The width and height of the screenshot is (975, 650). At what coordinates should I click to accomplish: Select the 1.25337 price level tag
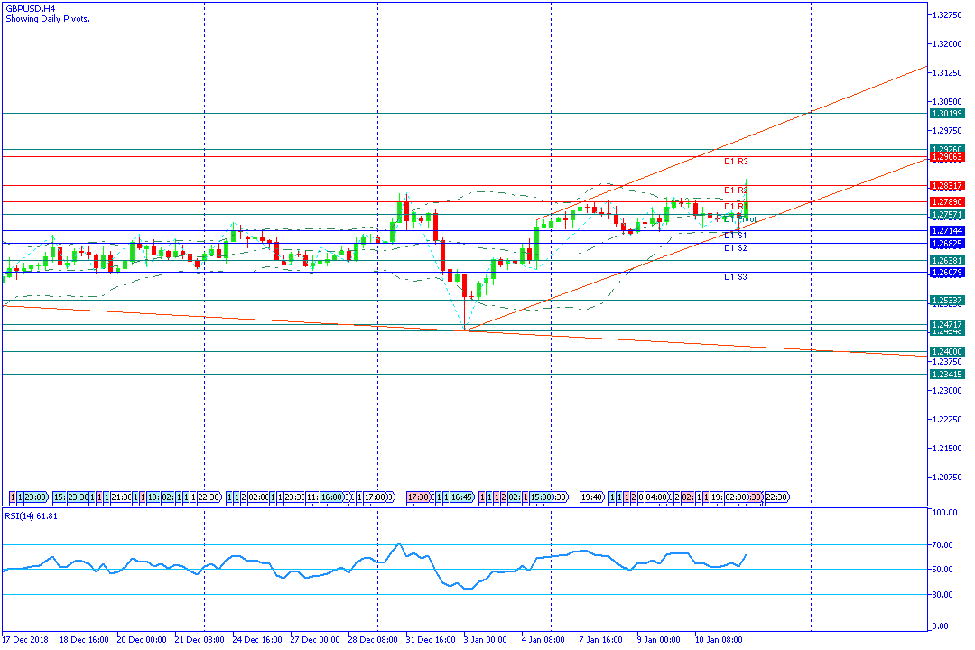point(947,301)
